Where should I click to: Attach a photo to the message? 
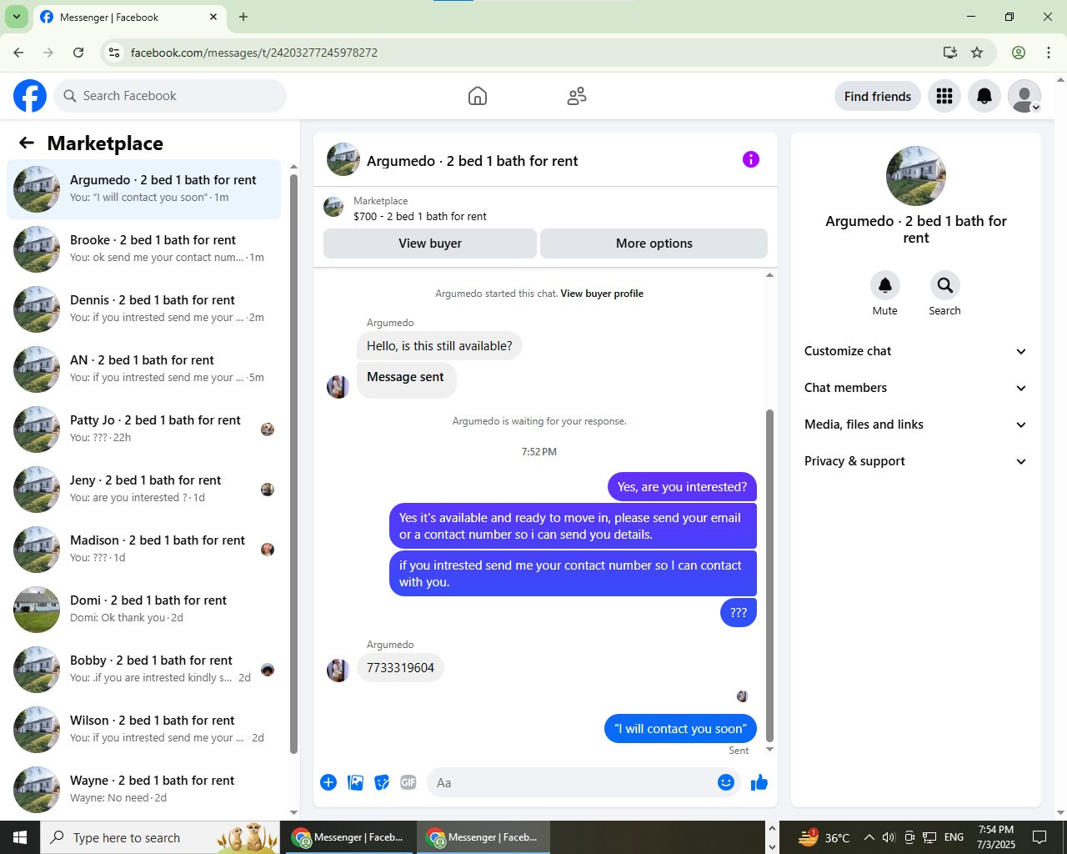click(355, 782)
